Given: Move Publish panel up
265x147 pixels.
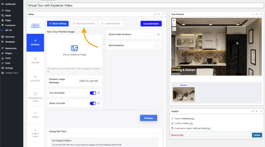Looking at the screenshot, I should coord(253,111).
